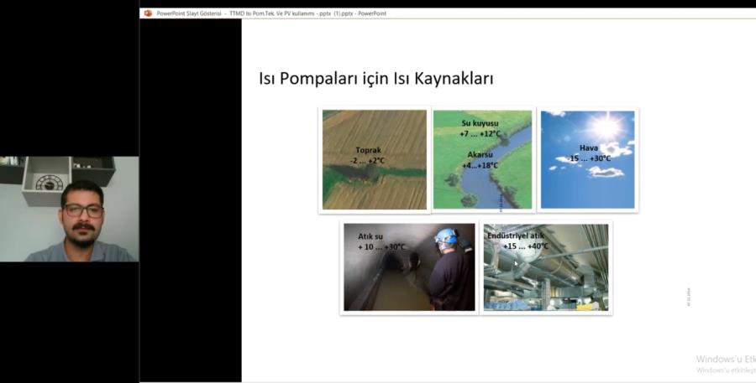
Task: Click the '+15 ... +40°C' temperature text
Action: [x=526, y=246]
